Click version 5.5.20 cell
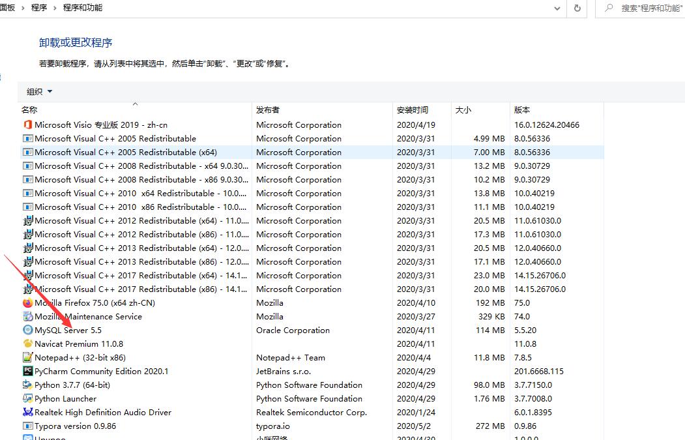 [x=525, y=330]
